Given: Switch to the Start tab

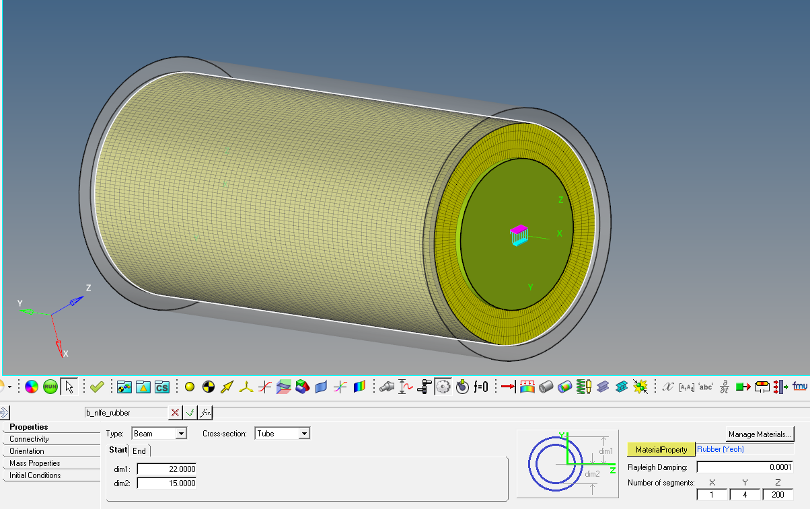Looking at the screenshot, I should pyautogui.click(x=118, y=451).
